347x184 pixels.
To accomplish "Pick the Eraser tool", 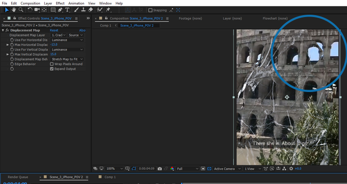I will coord(90,10).
